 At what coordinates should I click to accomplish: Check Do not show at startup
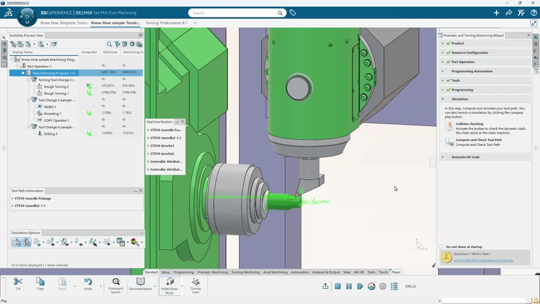(442, 247)
